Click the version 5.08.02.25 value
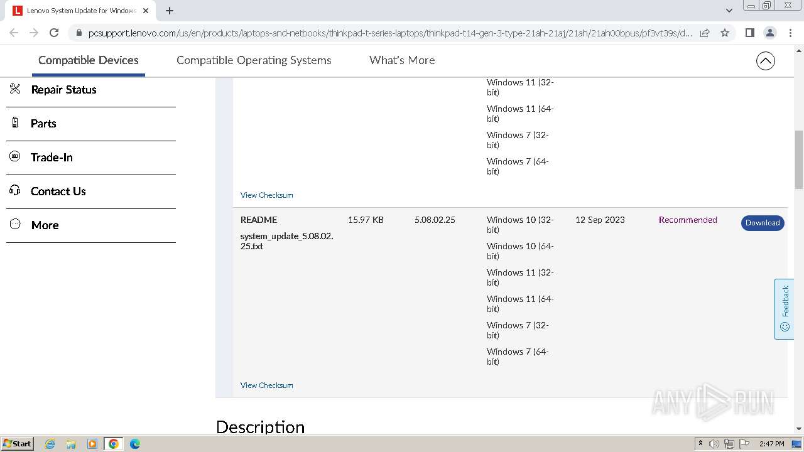 435,220
